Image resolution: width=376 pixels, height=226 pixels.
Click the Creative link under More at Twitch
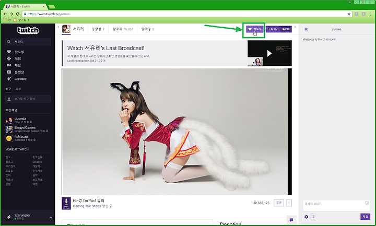coord(37,162)
